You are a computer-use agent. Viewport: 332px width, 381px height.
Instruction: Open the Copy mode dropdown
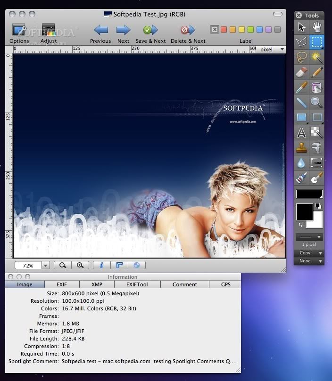click(309, 253)
